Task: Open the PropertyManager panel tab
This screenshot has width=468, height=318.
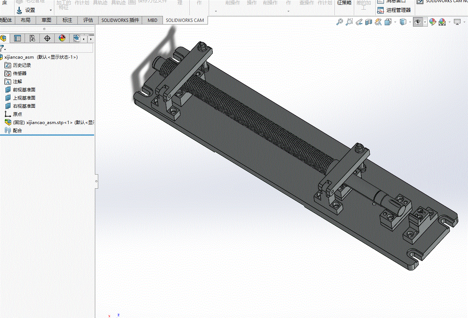Action: [17, 38]
